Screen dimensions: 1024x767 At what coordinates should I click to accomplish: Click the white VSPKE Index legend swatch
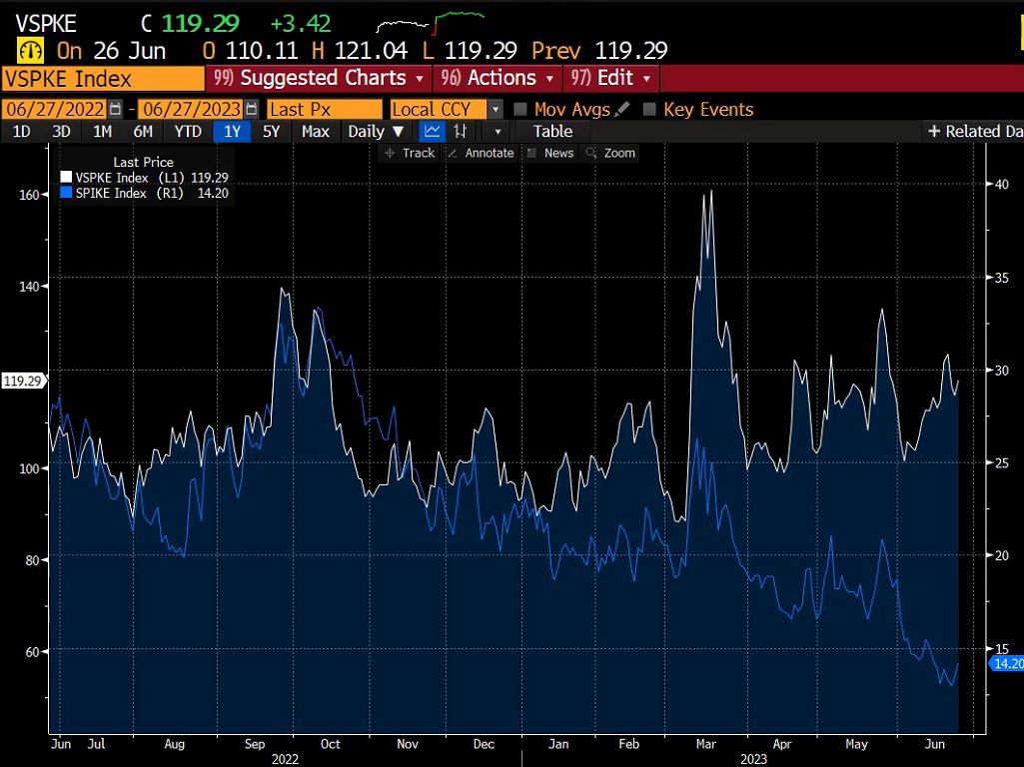click(66, 178)
